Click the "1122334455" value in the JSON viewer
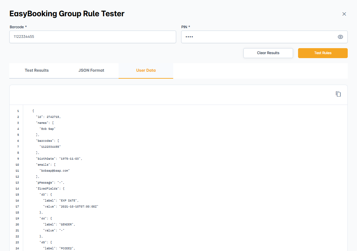 pyautogui.click(x=51, y=147)
